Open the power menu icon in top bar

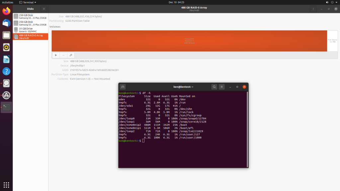[x=332, y=2]
